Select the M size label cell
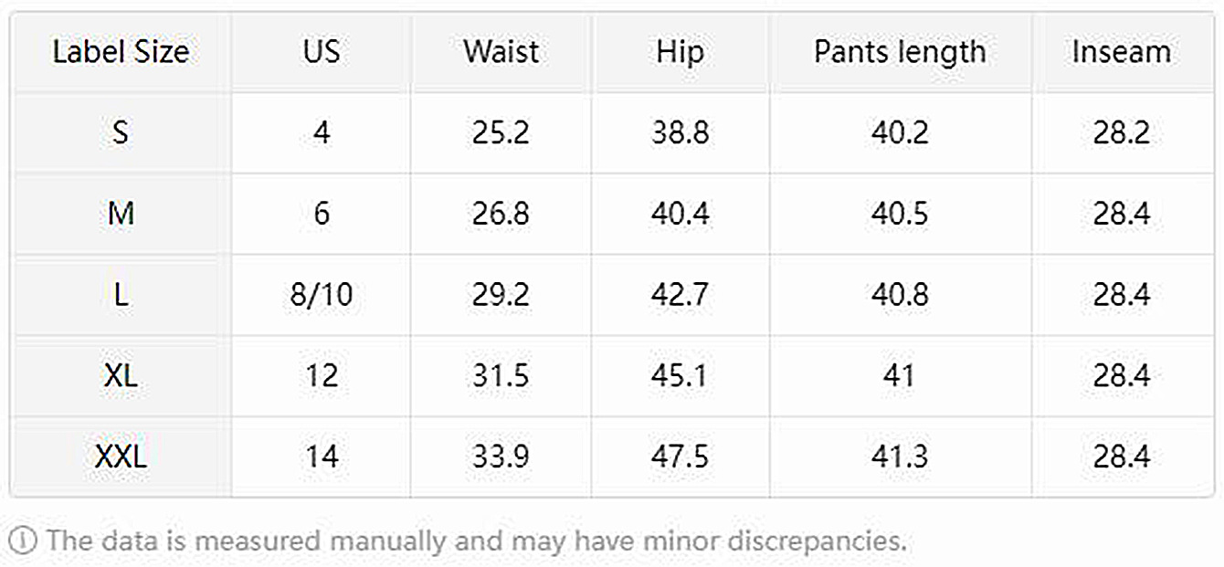 (121, 214)
